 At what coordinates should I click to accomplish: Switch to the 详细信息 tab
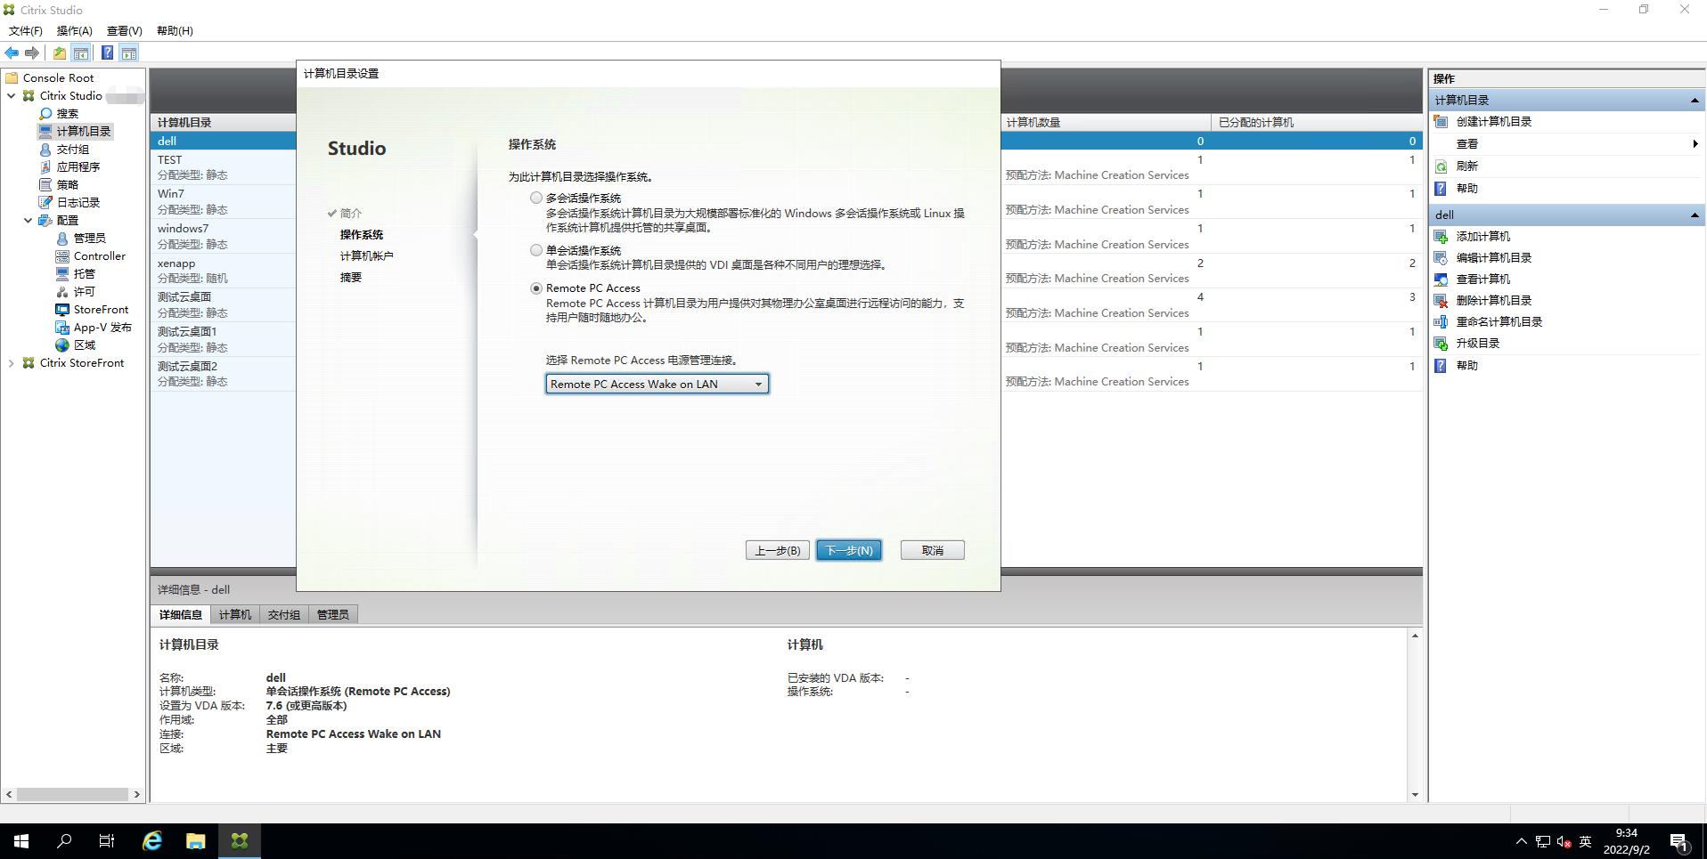coord(181,614)
